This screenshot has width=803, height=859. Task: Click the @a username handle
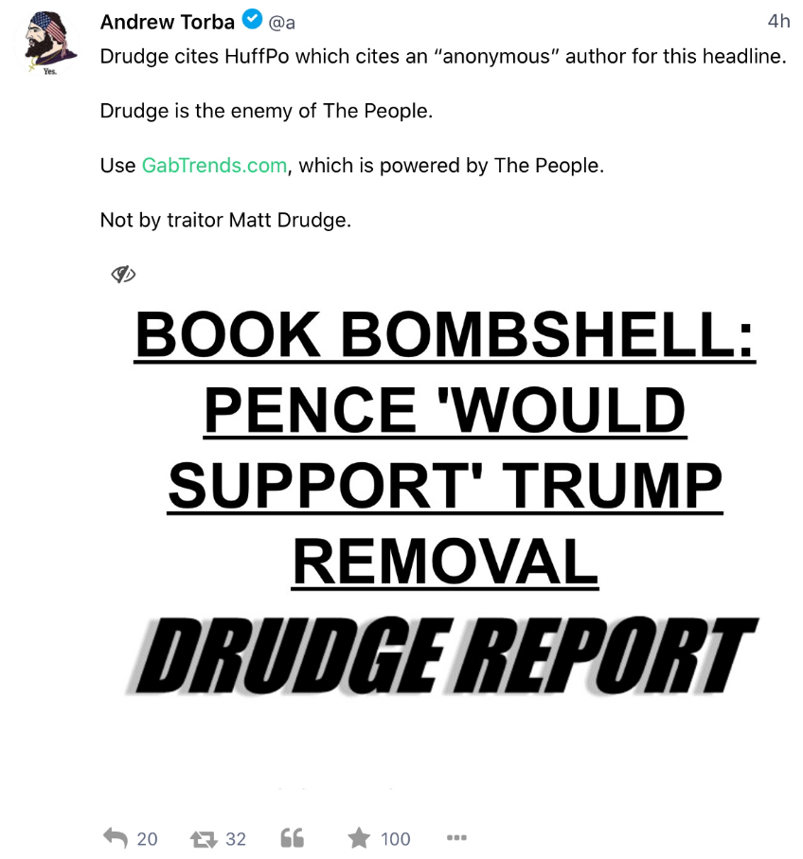click(281, 23)
